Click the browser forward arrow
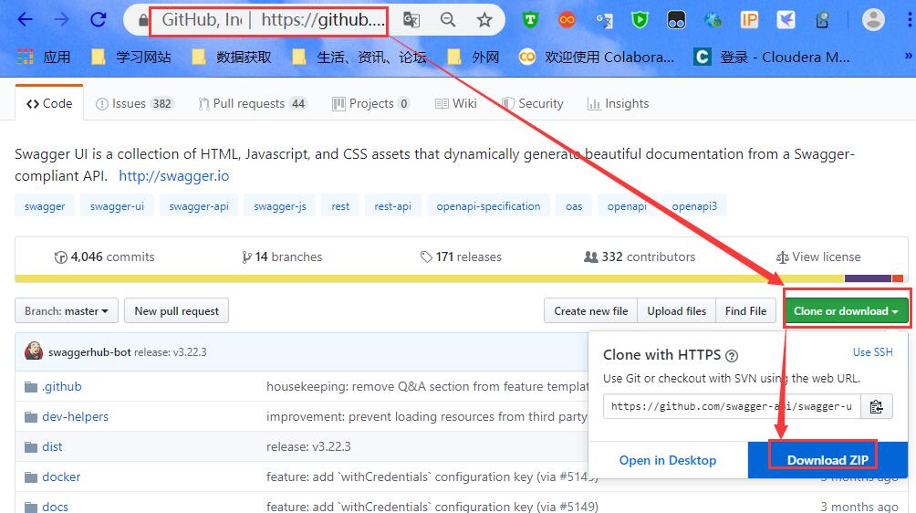The image size is (916, 513). pyautogui.click(x=61, y=20)
